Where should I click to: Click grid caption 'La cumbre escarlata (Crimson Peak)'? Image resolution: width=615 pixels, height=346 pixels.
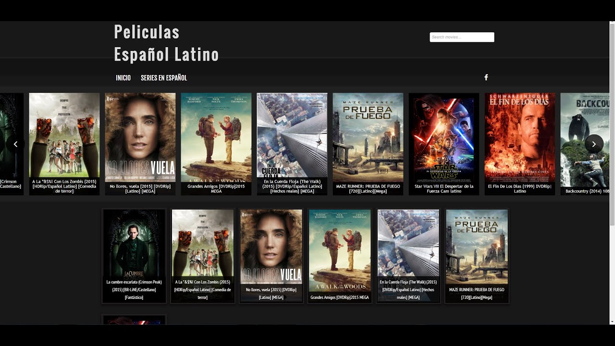click(134, 290)
